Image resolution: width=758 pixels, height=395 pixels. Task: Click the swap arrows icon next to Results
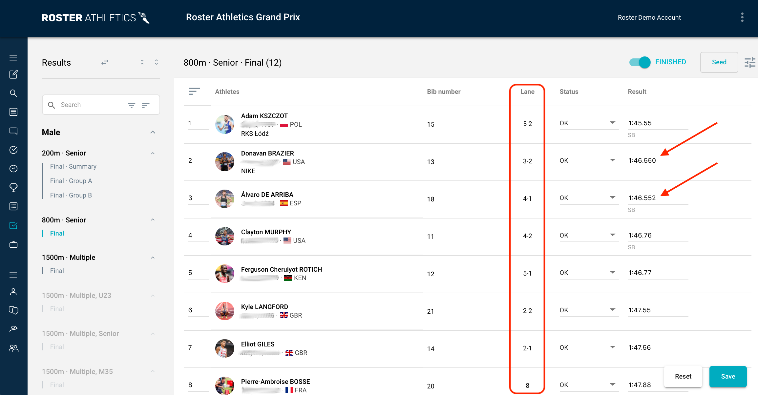click(x=105, y=62)
